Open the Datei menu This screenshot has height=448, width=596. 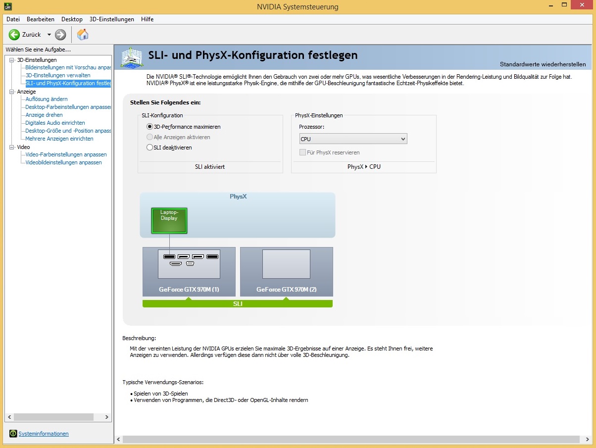pos(13,19)
